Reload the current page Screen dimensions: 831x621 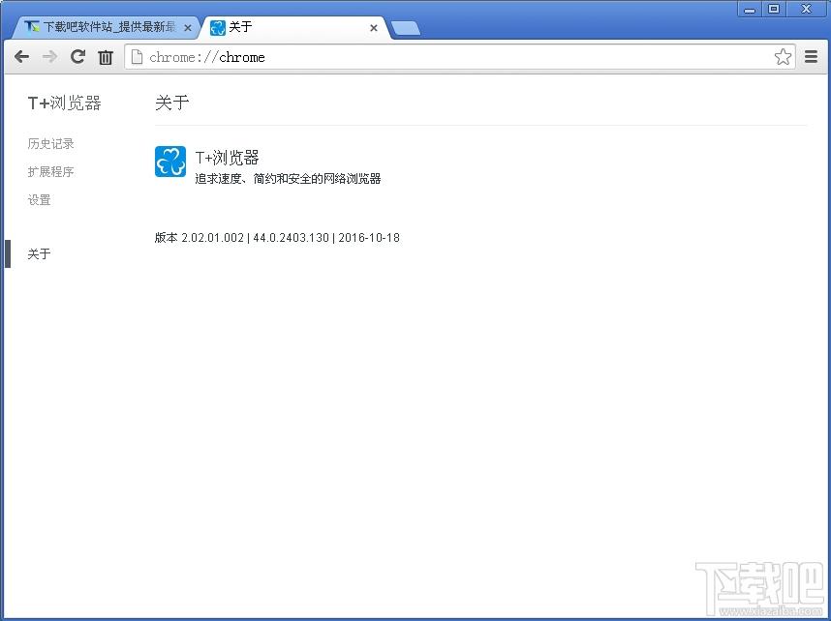tap(77, 57)
